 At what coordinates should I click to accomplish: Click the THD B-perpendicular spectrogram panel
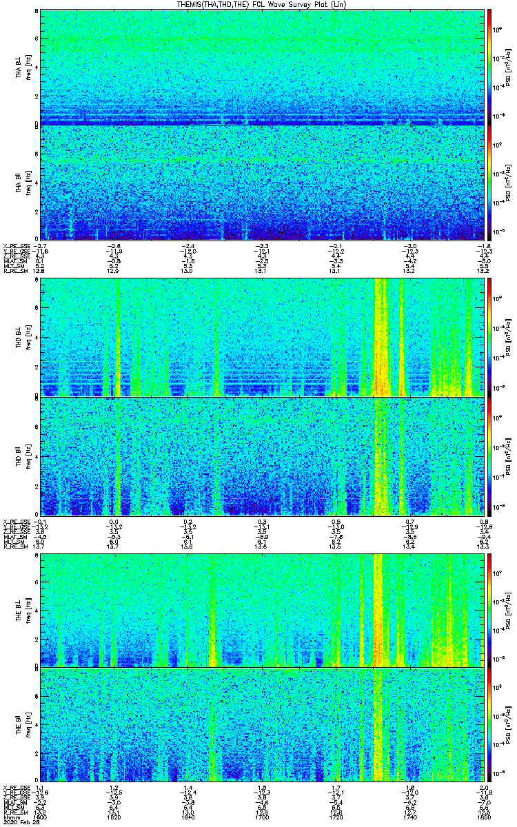pos(262,337)
